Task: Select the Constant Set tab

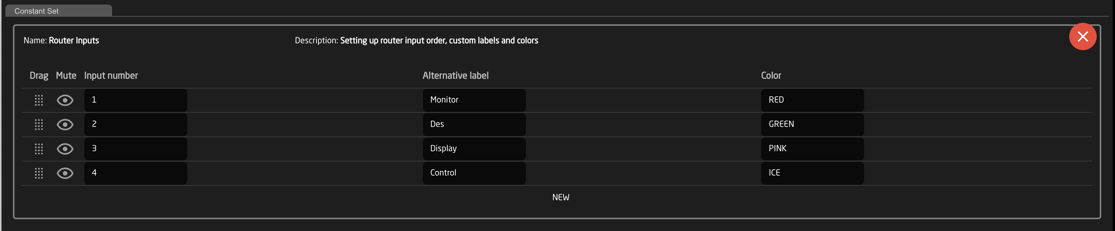Action: [x=58, y=11]
